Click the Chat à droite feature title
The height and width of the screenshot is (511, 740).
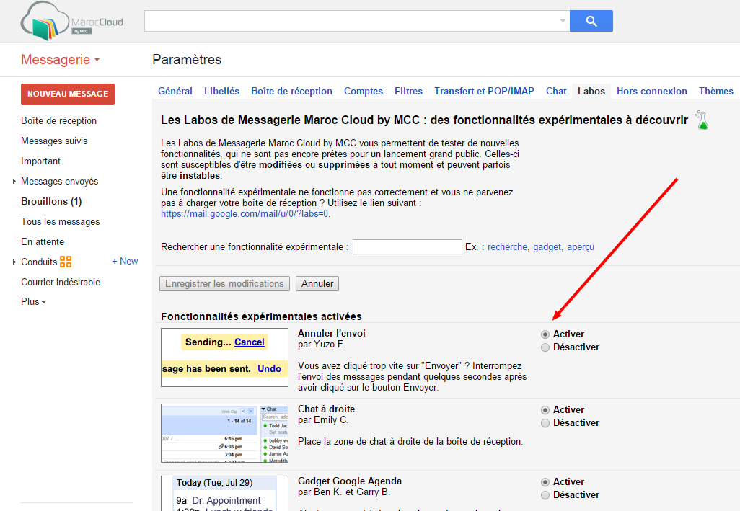(x=326, y=409)
